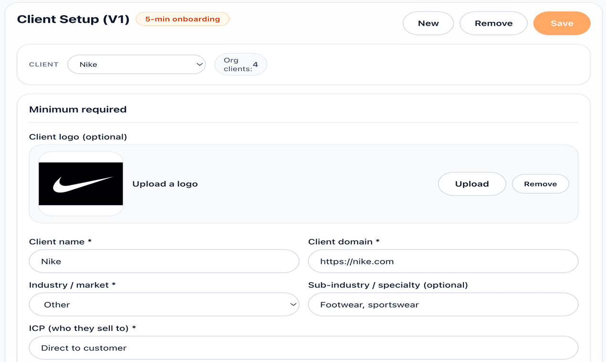Click the Upload a logo label

165,183
